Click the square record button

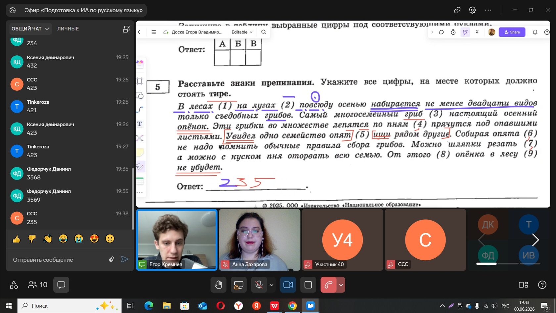coord(308,285)
